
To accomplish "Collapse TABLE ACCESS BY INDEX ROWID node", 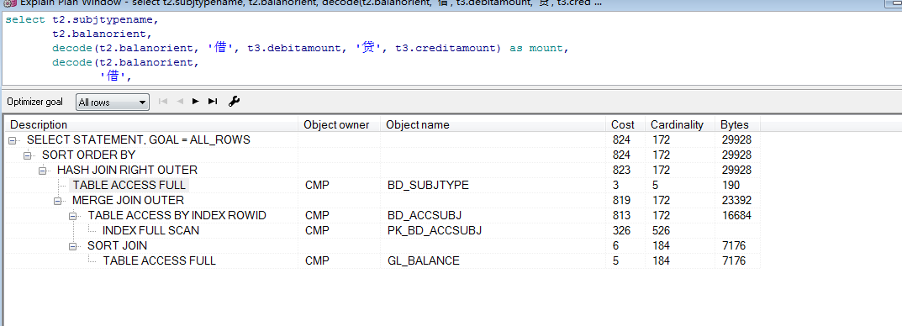I will tap(72, 216).
